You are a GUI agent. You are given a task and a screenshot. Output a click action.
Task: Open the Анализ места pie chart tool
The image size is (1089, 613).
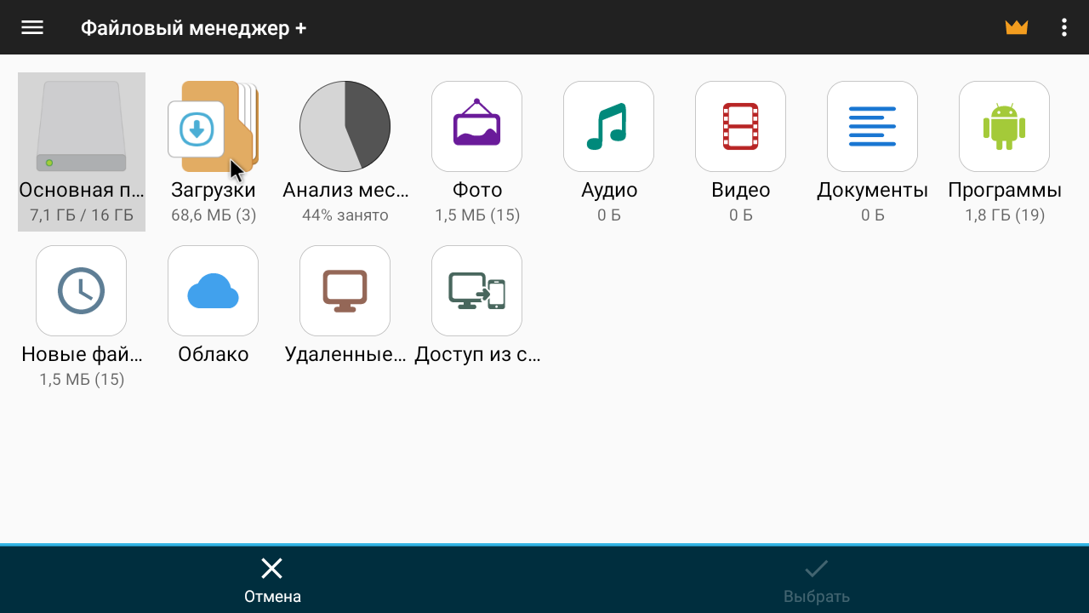345,126
